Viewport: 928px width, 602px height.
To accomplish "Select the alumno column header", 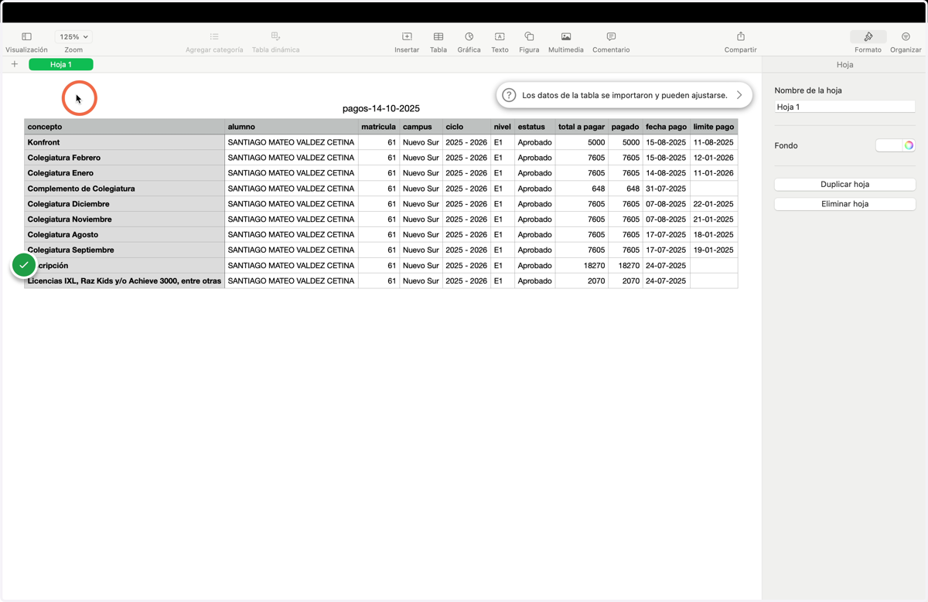I will pyautogui.click(x=292, y=127).
